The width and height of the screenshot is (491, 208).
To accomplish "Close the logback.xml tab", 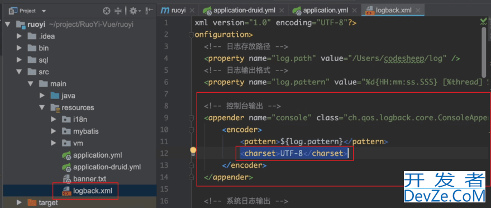I will click(418, 11).
